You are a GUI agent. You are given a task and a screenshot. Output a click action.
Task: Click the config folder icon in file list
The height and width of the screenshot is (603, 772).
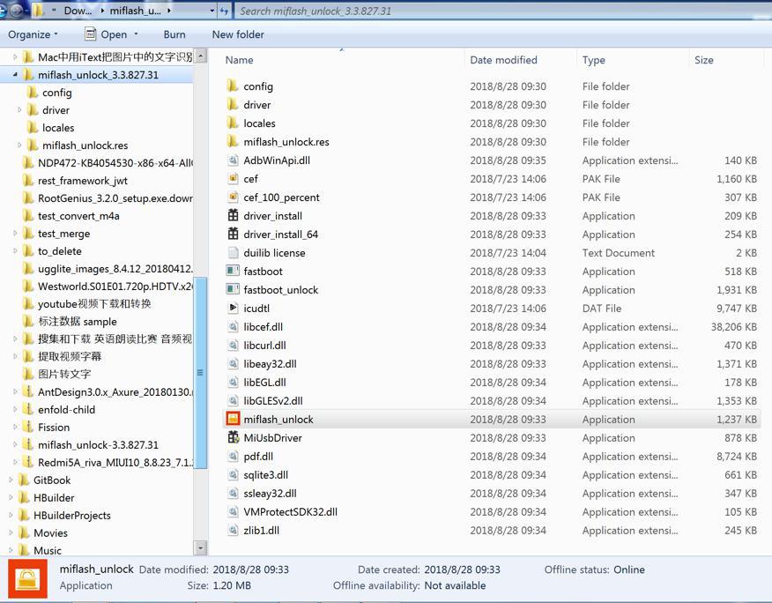[x=233, y=86]
